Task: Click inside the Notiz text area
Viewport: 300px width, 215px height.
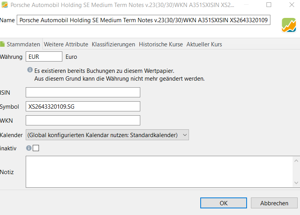Action: [x=159, y=172]
